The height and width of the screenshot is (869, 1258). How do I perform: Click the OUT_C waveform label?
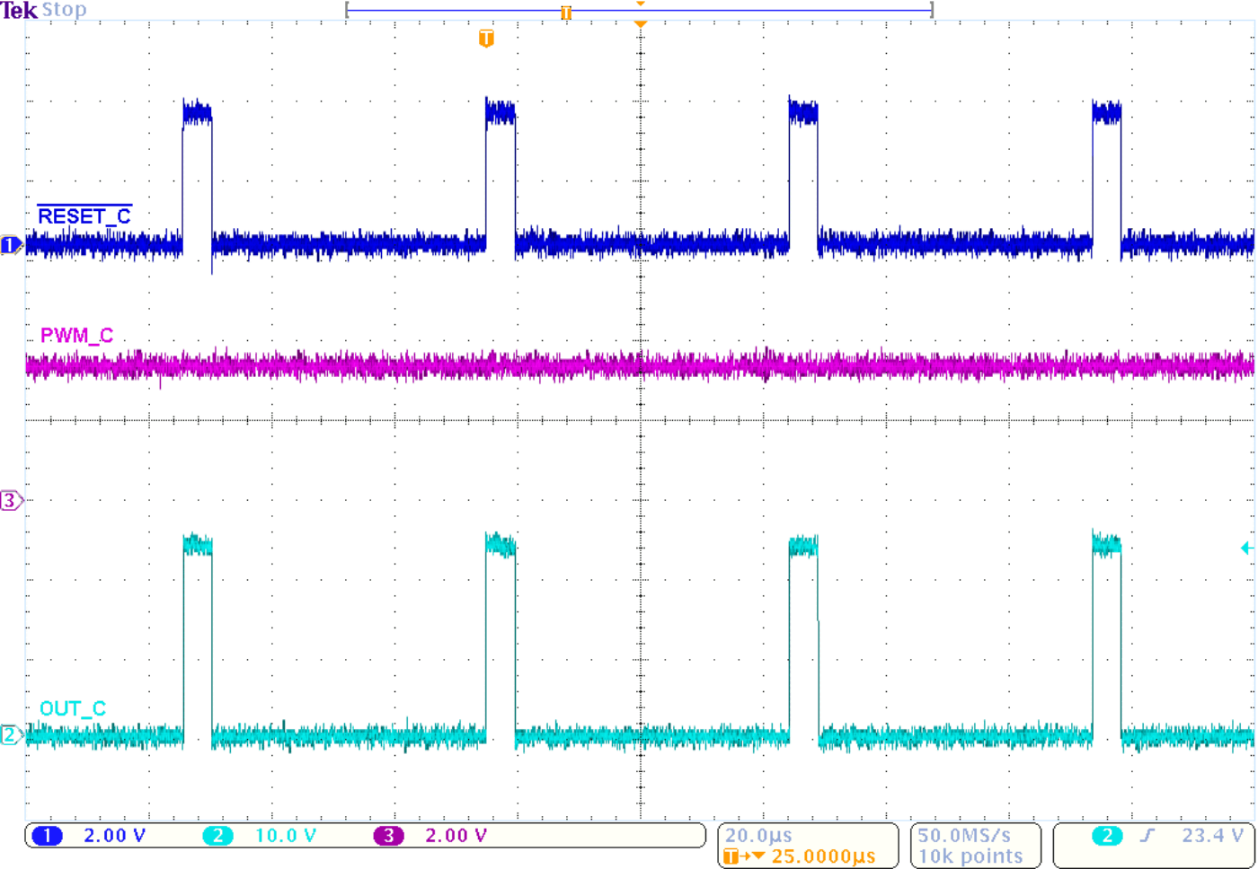pyautogui.click(x=74, y=708)
